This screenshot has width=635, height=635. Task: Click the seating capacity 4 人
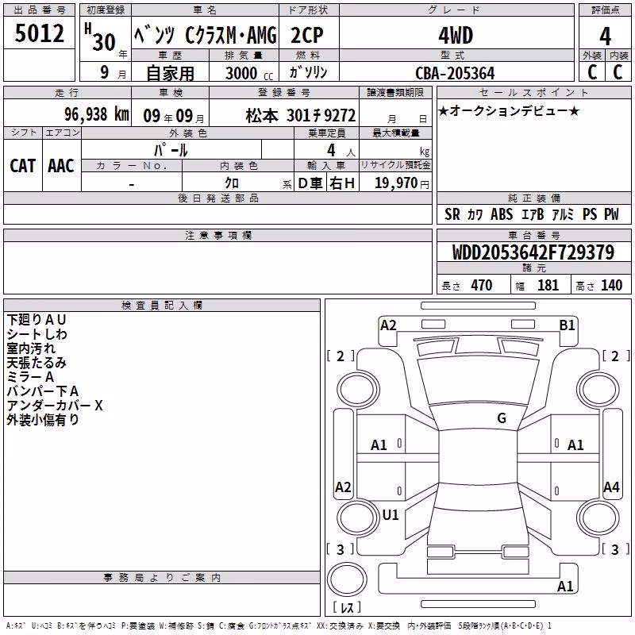[341, 151]
